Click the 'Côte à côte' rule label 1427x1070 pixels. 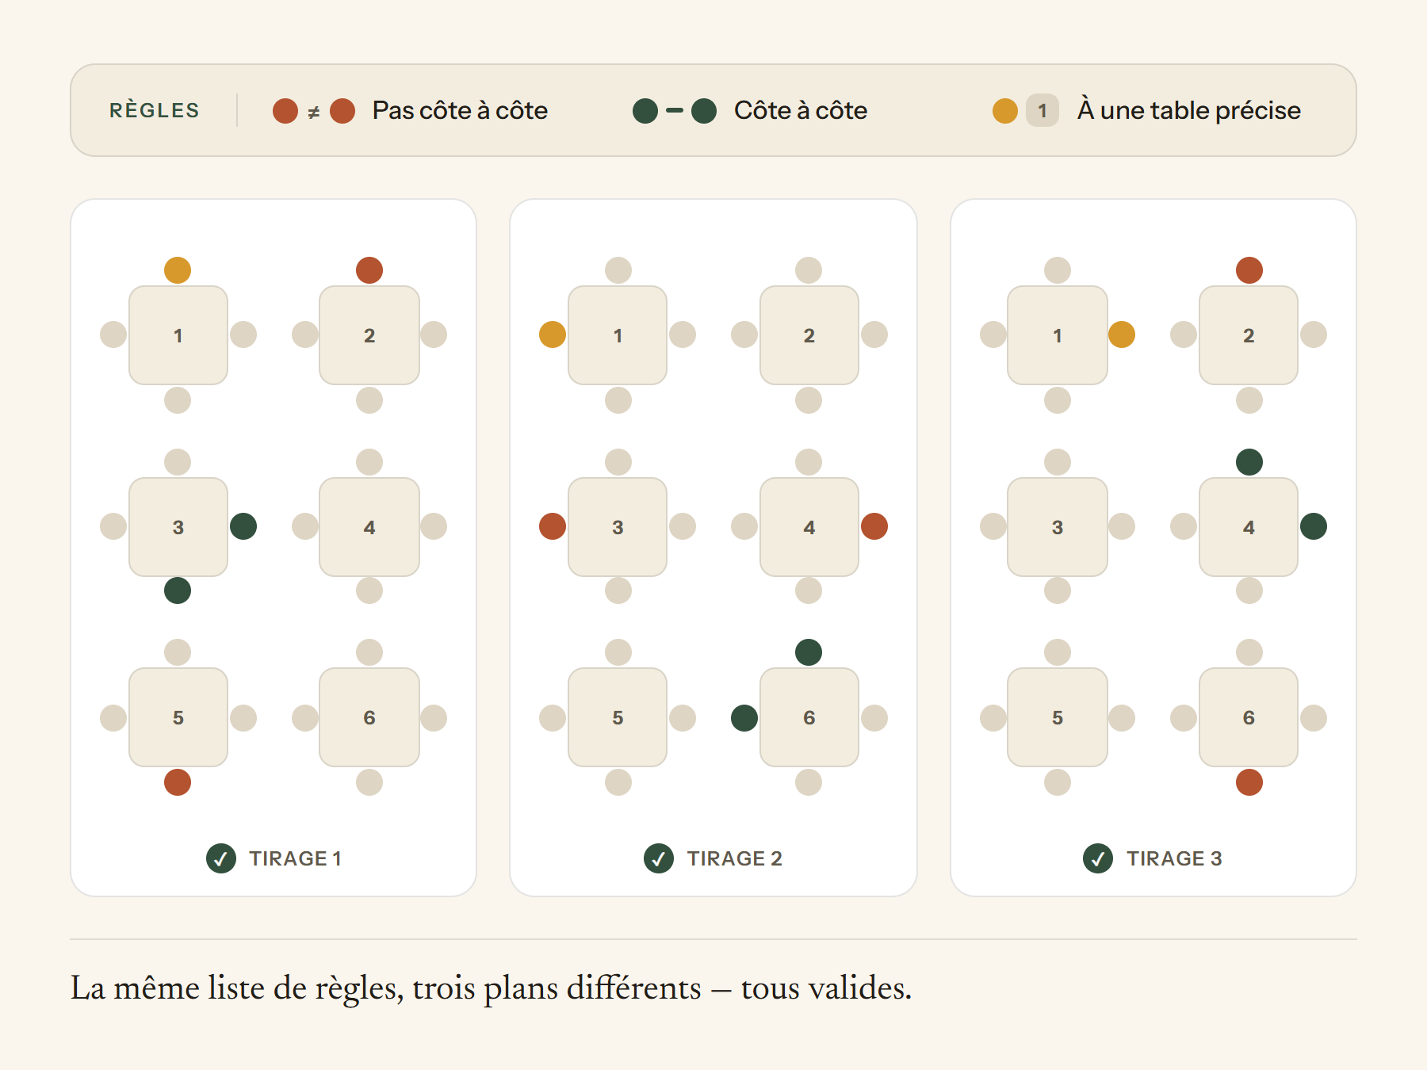(801, 110)
